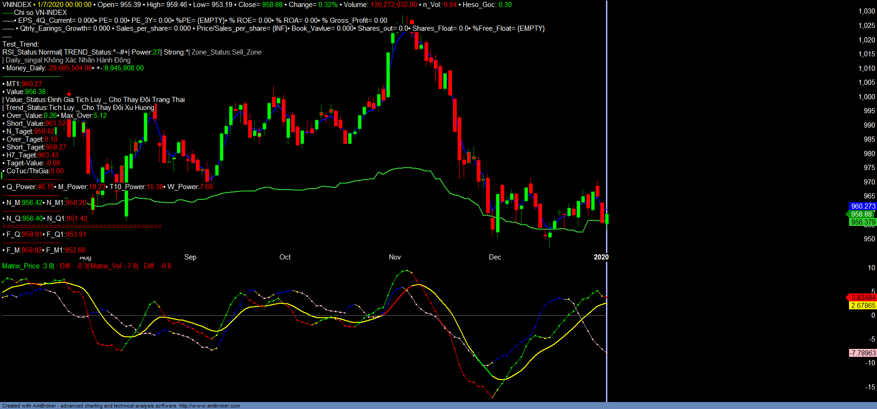877x409 pixels.
Task: Click the Matrix_Price :3.8 indicator title
Action: (x=28, y=266)
